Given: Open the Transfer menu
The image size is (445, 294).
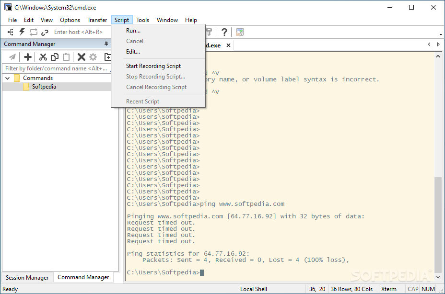Looking at the screenshot, I should (x=97, y=20).
